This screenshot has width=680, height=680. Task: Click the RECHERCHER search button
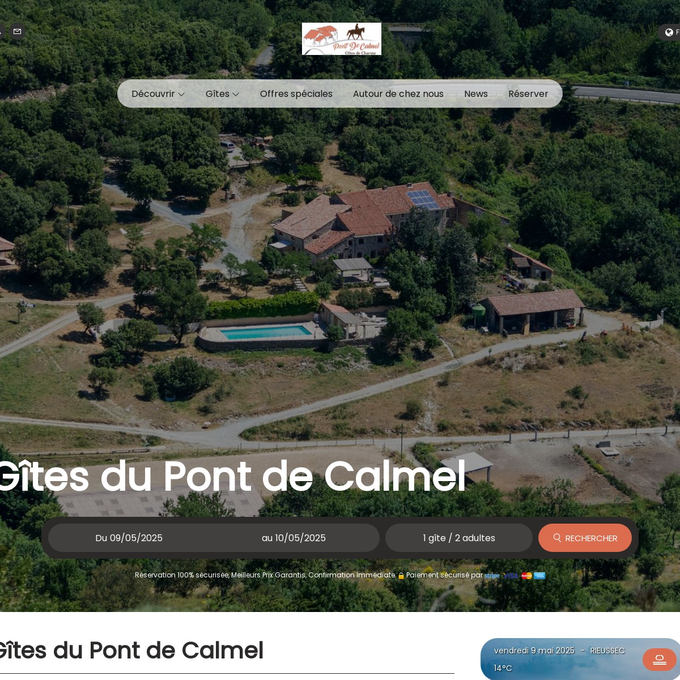point(585,538)
